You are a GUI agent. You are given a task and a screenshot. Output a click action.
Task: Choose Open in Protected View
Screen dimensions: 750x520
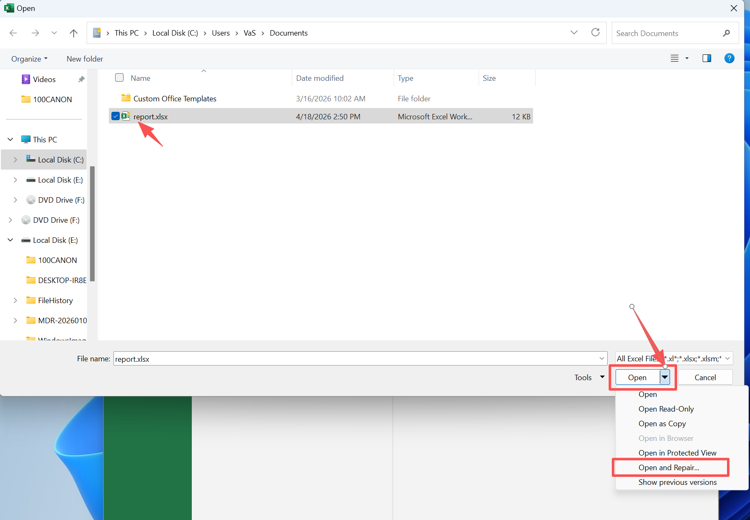(677, 453)
